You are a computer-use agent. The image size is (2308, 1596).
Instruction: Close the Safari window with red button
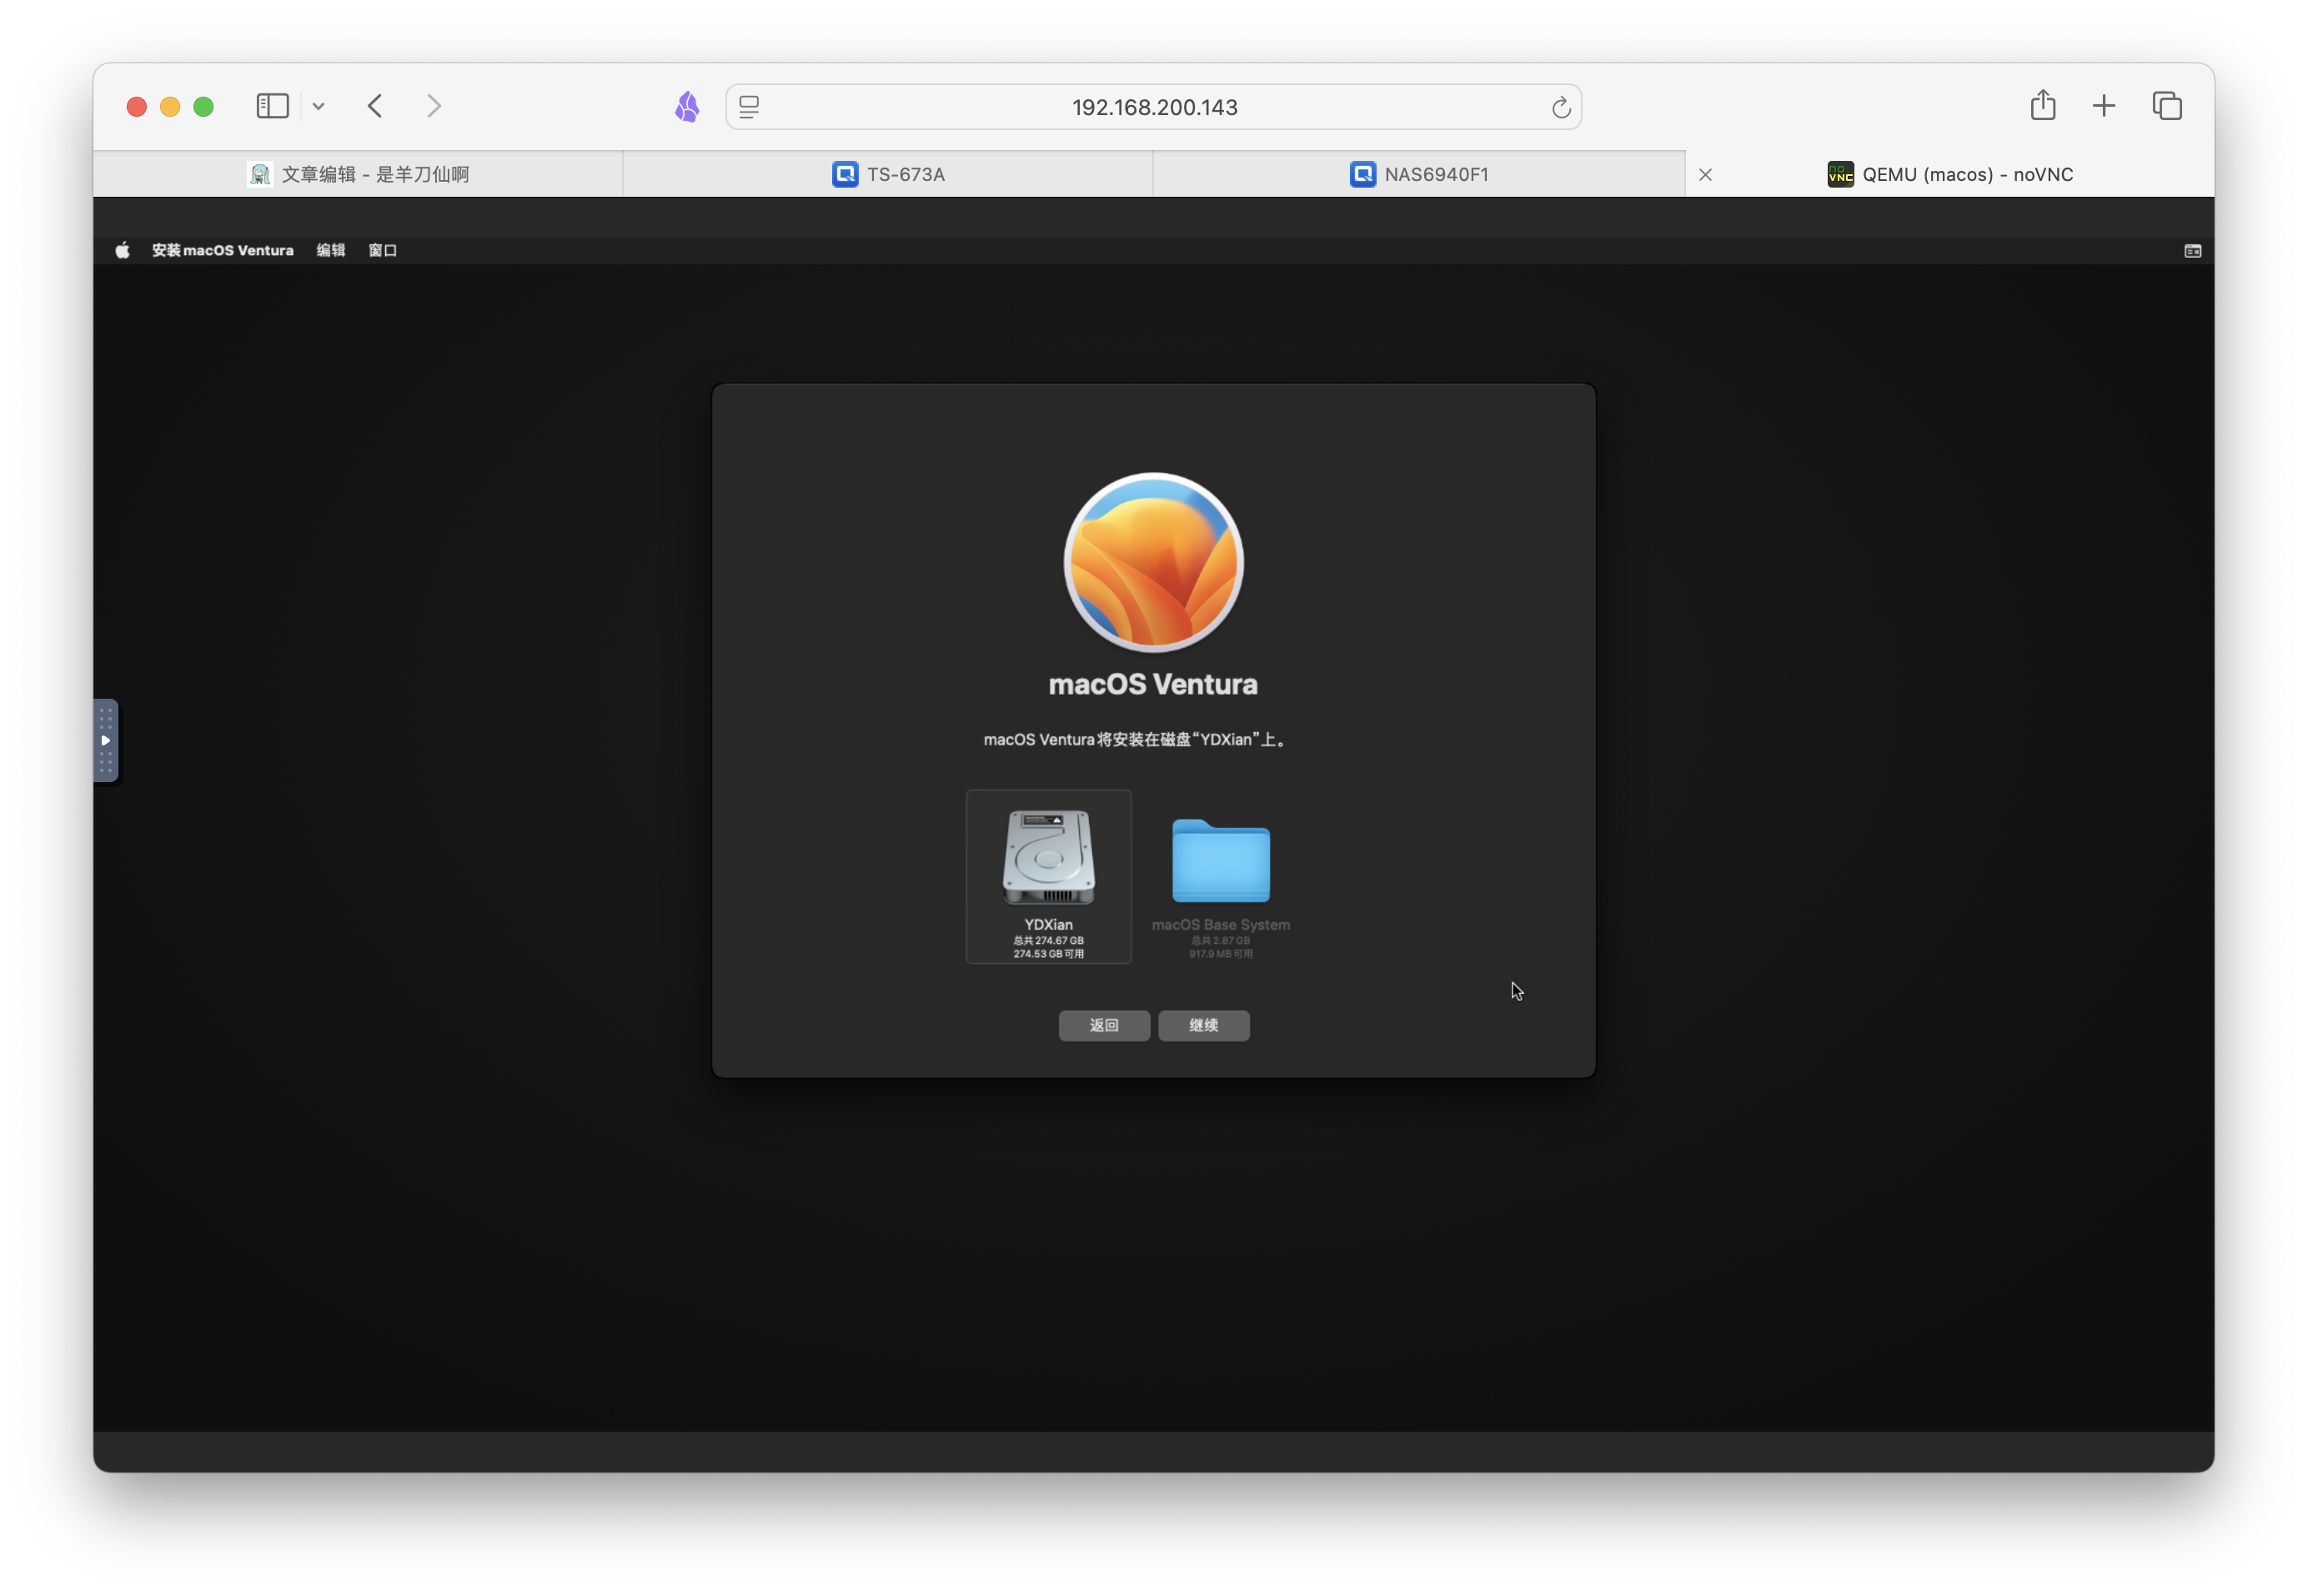[137, 106]
